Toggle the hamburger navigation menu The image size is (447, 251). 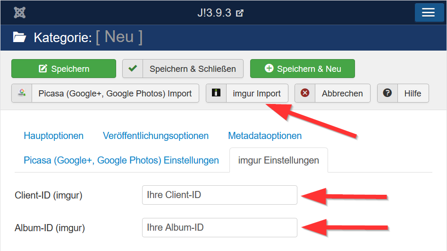click(429, 13)
